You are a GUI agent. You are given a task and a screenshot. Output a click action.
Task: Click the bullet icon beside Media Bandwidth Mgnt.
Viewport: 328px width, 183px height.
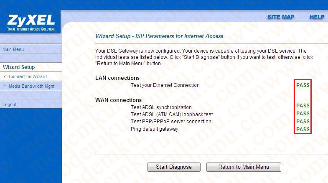point(5,86)
